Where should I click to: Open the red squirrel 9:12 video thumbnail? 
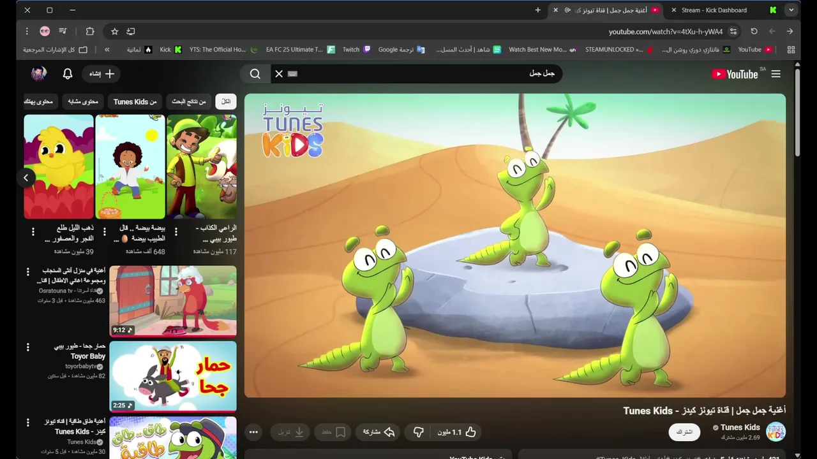coord(173,301)
